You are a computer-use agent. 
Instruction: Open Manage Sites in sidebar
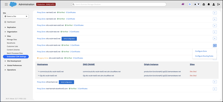[12, 40]
